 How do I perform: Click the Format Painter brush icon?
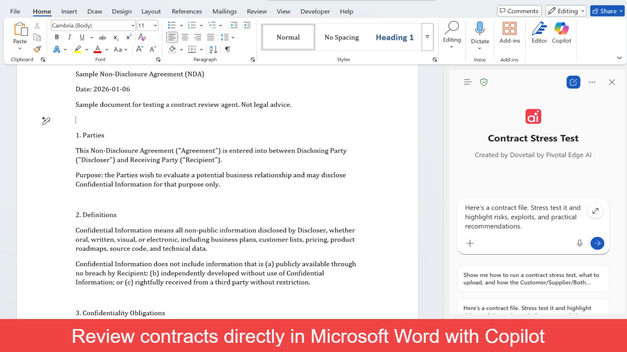click(x=37, y=49)
